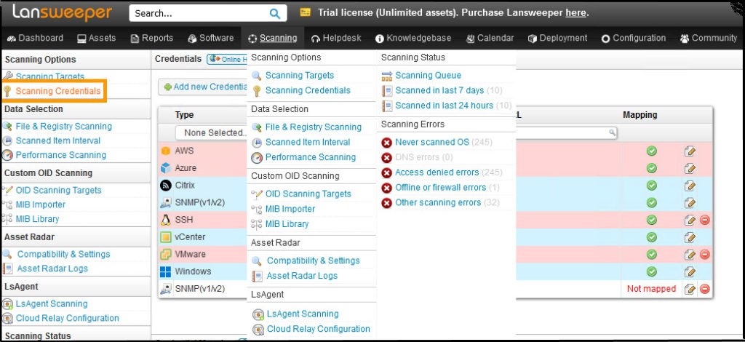Click the edit icon in the Windows row
The image size is (745, 342).
pyautogui.click(x=690, y=271)
